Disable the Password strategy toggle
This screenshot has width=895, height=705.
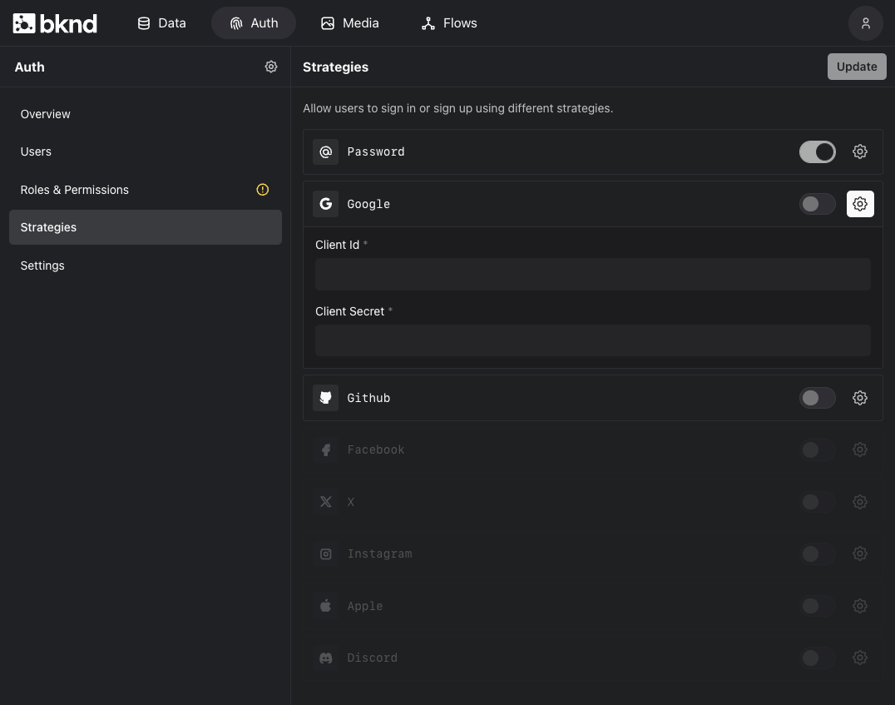(x=818, y=151)
